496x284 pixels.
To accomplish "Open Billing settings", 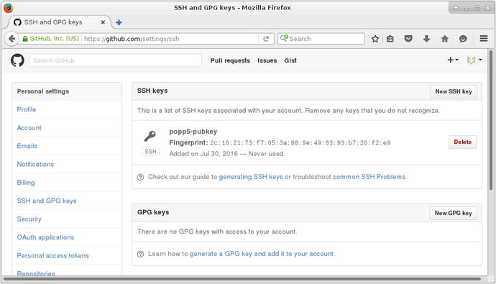I will [x=26, y=183].
